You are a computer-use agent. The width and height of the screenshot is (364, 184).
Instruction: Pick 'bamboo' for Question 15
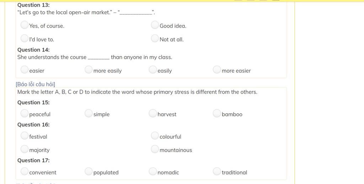(x=217, y=113)
